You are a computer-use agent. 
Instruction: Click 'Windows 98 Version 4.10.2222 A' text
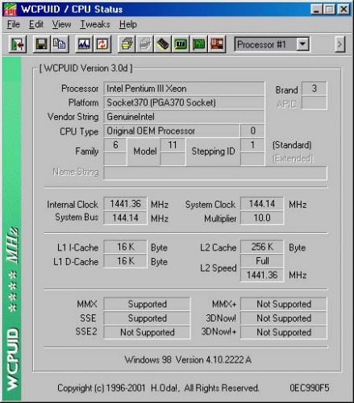188,359
